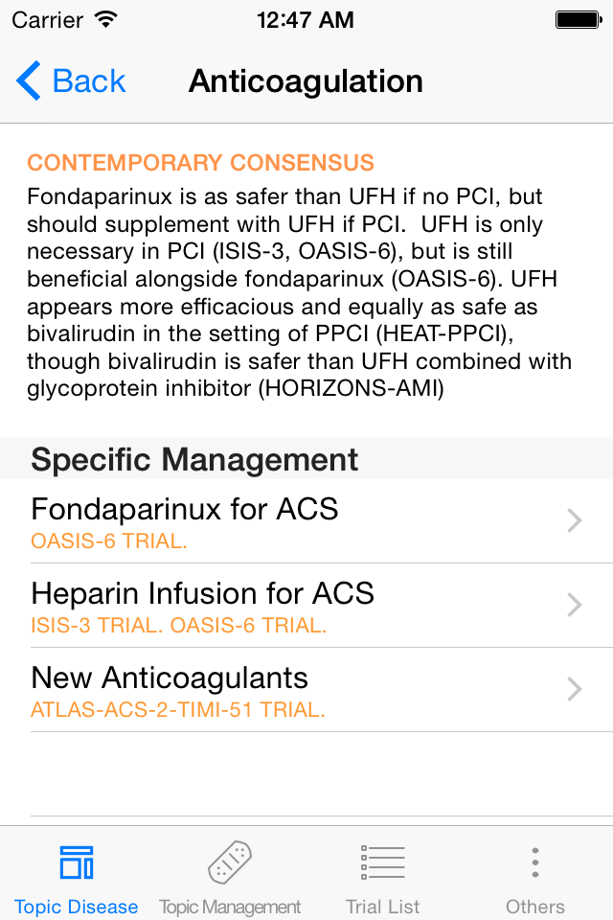Tap the Wi-Fi status icon
Viewport: 613px width, 920px height.
pyautogui.click(x=105, y=19)
